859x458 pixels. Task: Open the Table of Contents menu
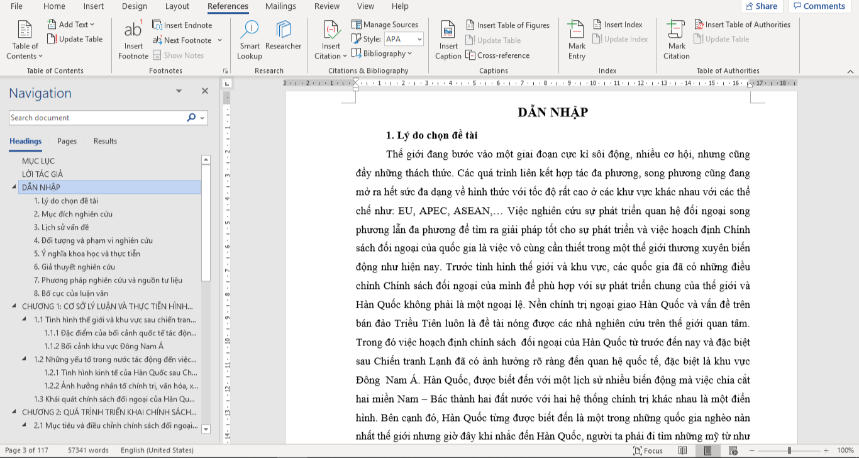pyautogui.click(x=25, y=40)
